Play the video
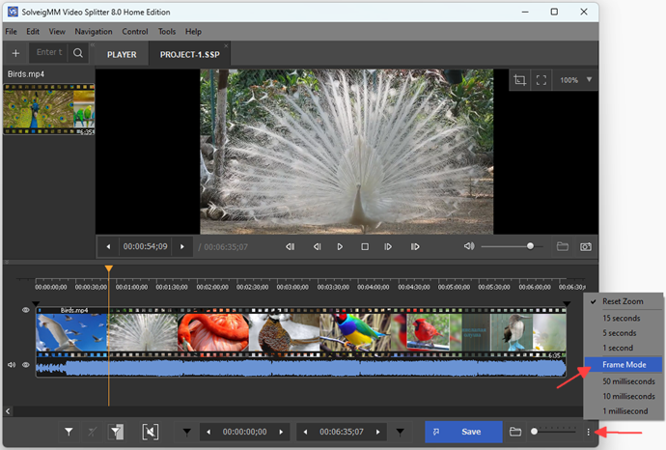666x450 pixels. tap(340, 247)
